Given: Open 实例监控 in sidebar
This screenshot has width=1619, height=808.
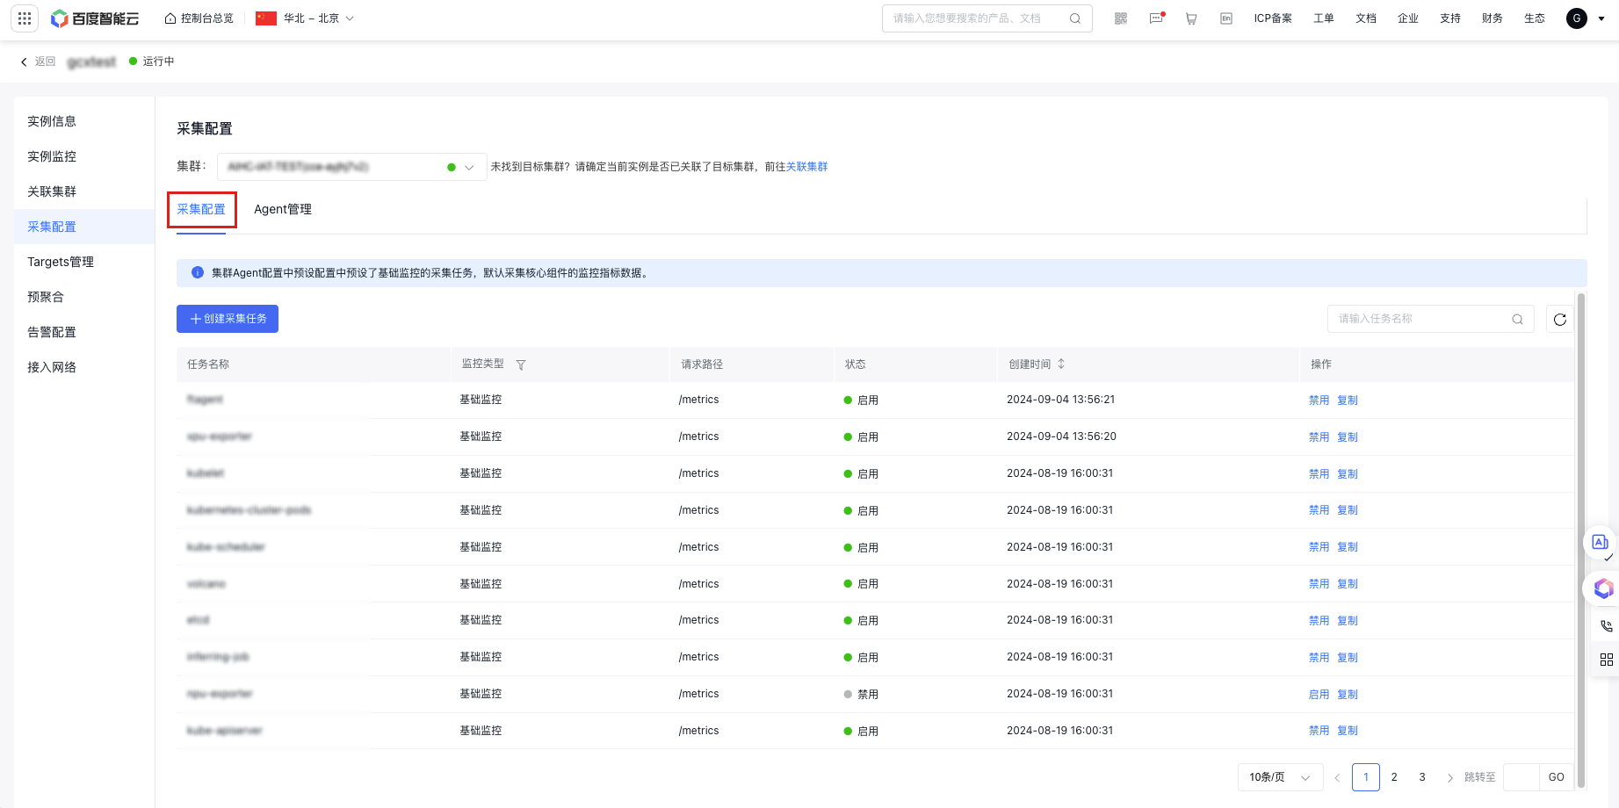Looking at the screenshot, I should pyautogui.click(x=52, y=156).
